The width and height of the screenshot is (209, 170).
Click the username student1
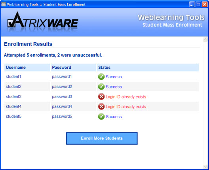[x=13, y=77]
